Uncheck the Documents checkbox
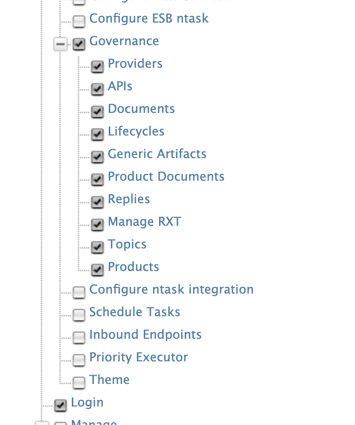The image size is (355, 425). [x=97, y=112]
